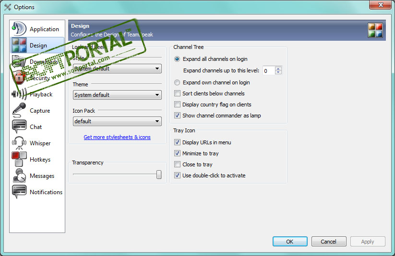Switch to the Notifications section
This screenshot has height=256, width=395.
(x=37, y=192)
